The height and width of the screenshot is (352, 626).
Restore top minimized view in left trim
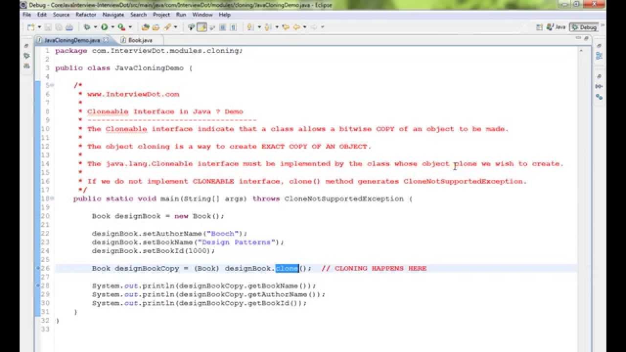click(26, 45)
